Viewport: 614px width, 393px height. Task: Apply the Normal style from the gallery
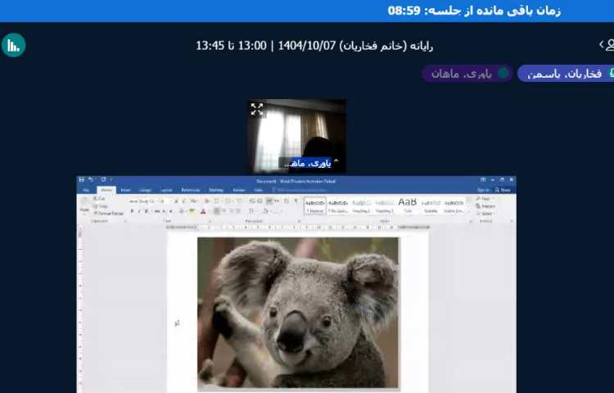(315, 206)
